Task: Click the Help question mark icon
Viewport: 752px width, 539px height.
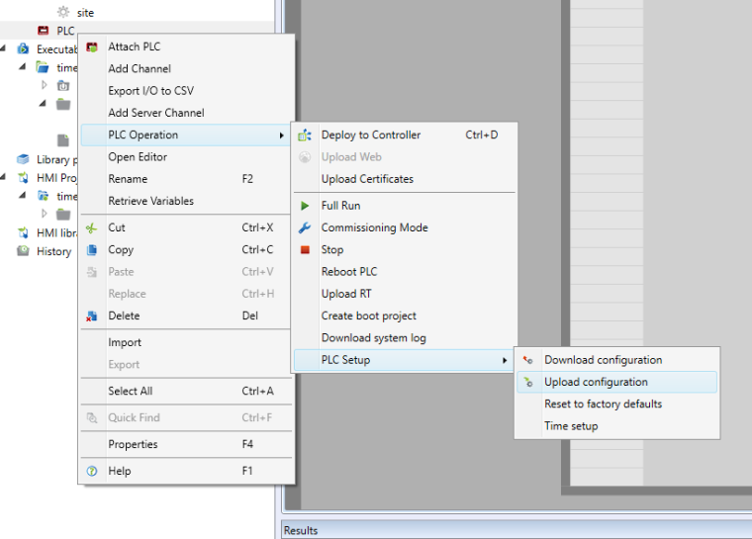Action: click(x=92, y=472)
